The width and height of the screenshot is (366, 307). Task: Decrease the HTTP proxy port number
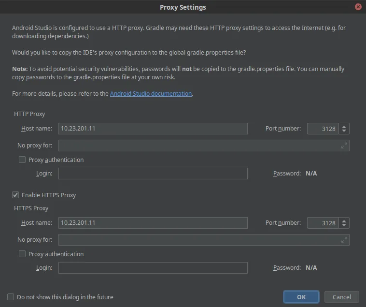click(344, 131)
